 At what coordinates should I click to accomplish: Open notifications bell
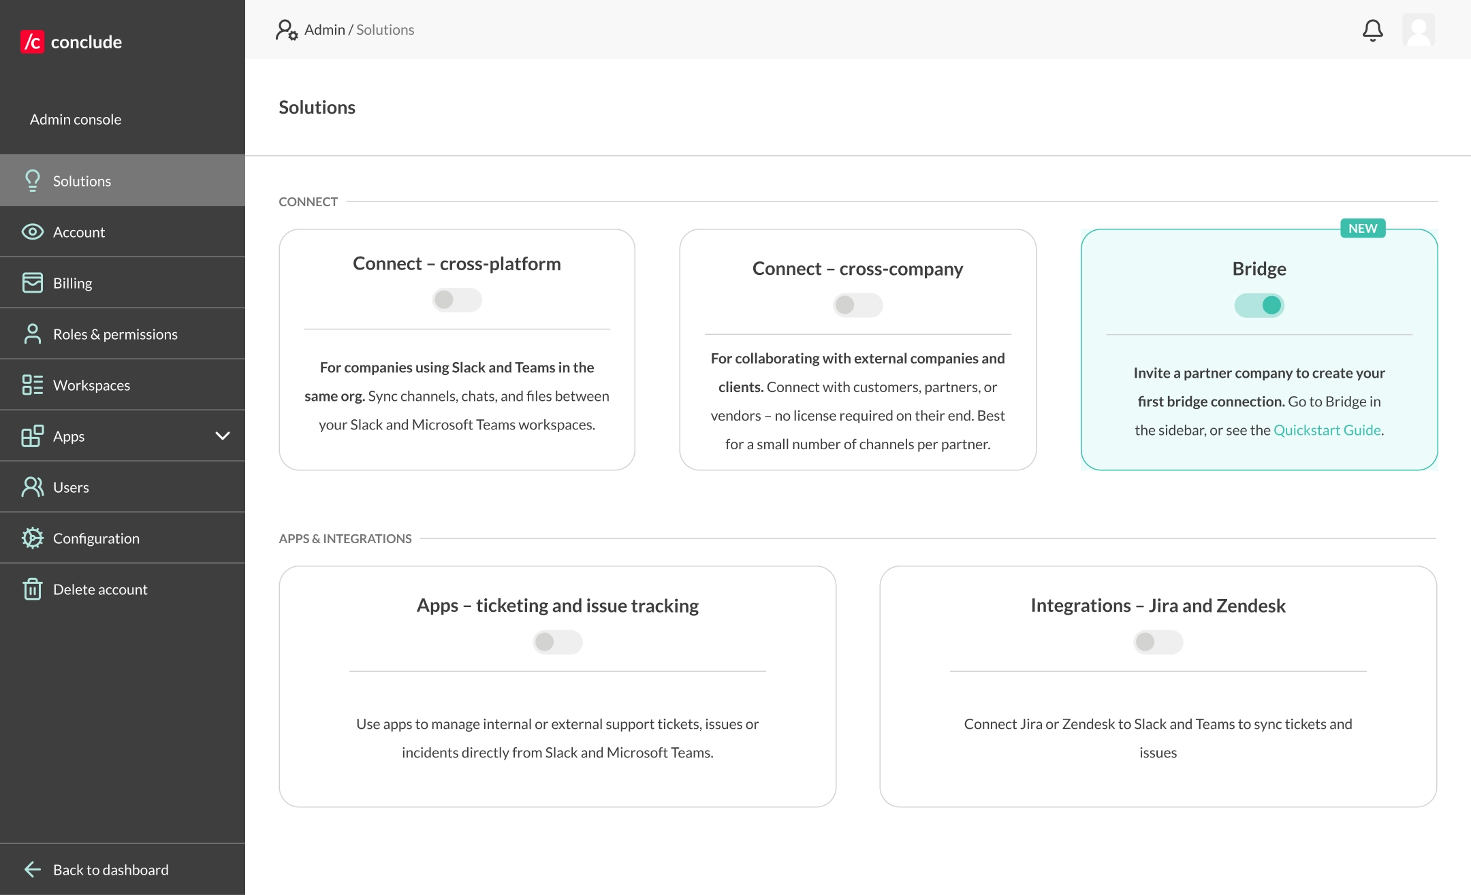(1372, 30)
